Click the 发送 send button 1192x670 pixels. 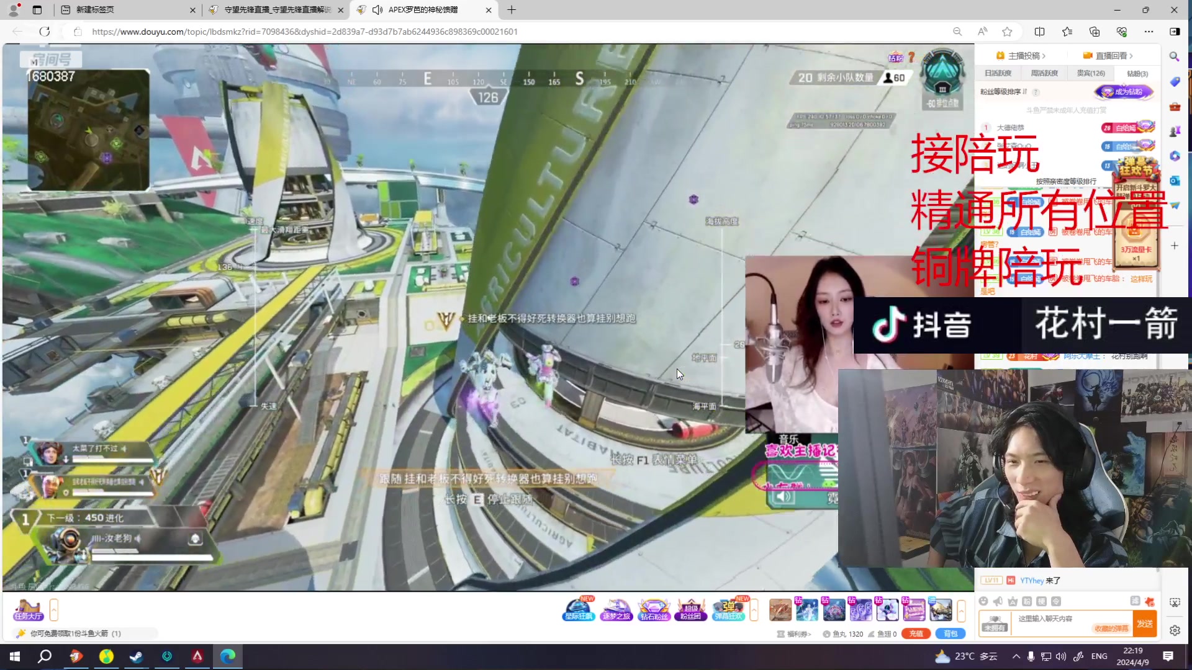click(x=1145, y=623)
